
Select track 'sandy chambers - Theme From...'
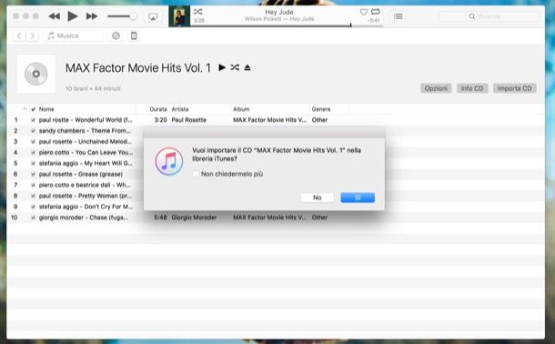85,131
